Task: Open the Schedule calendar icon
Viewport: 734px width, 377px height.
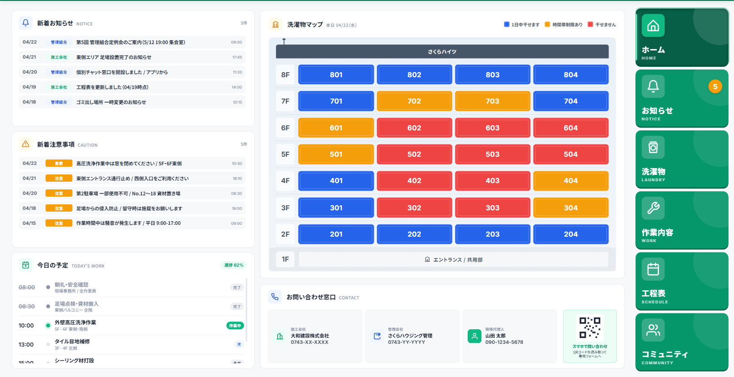Action: [653, 269]
